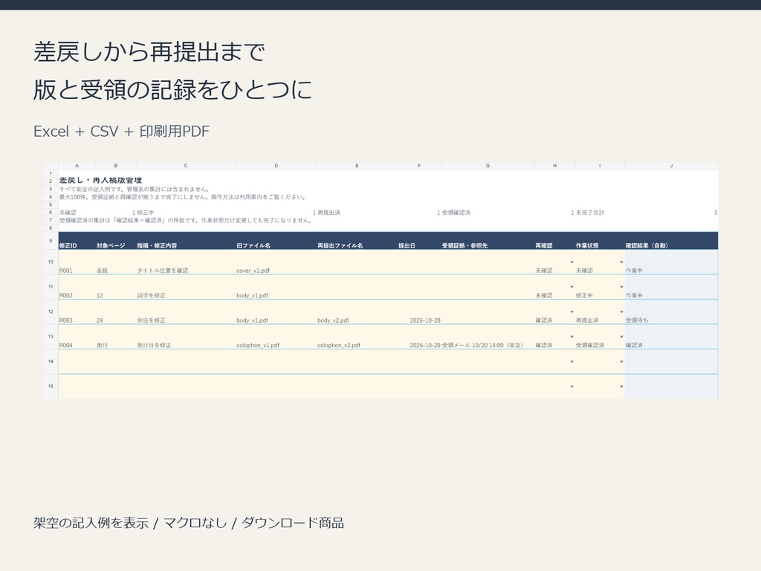Click the 表紙 page cell
761x571 pixels.
[x=116, y=262]
